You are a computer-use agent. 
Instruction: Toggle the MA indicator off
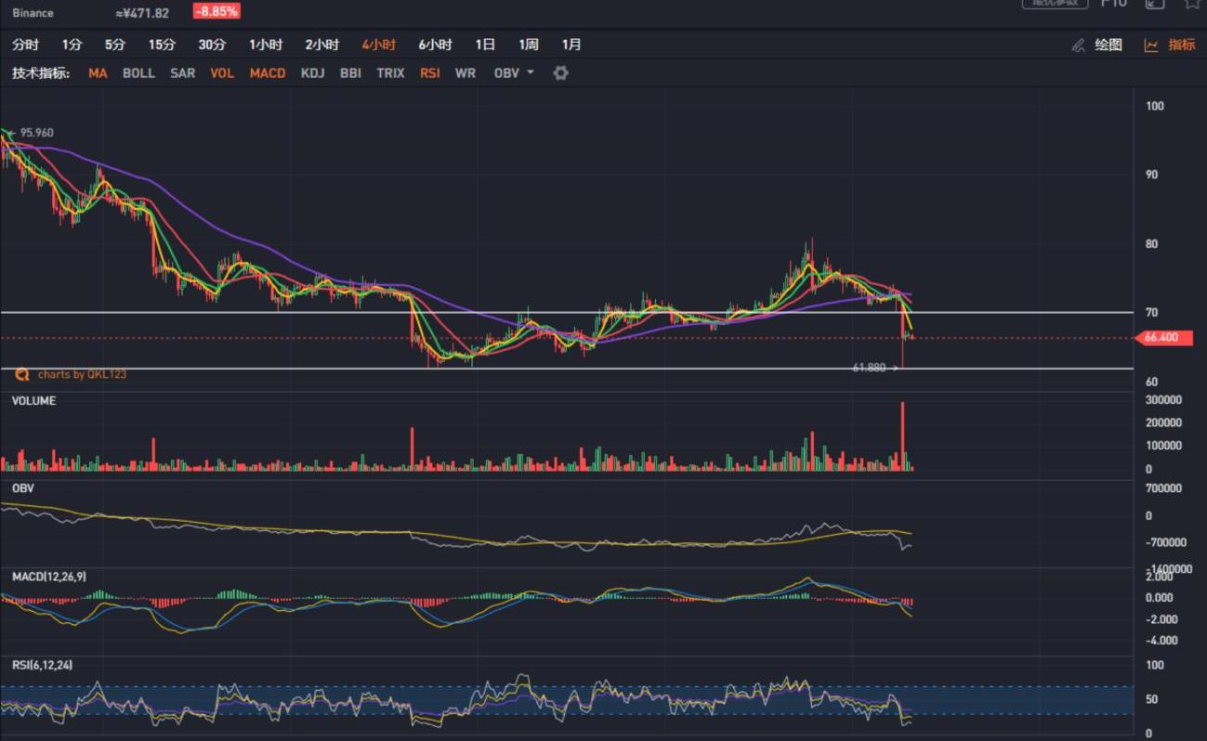coord(98,72)
